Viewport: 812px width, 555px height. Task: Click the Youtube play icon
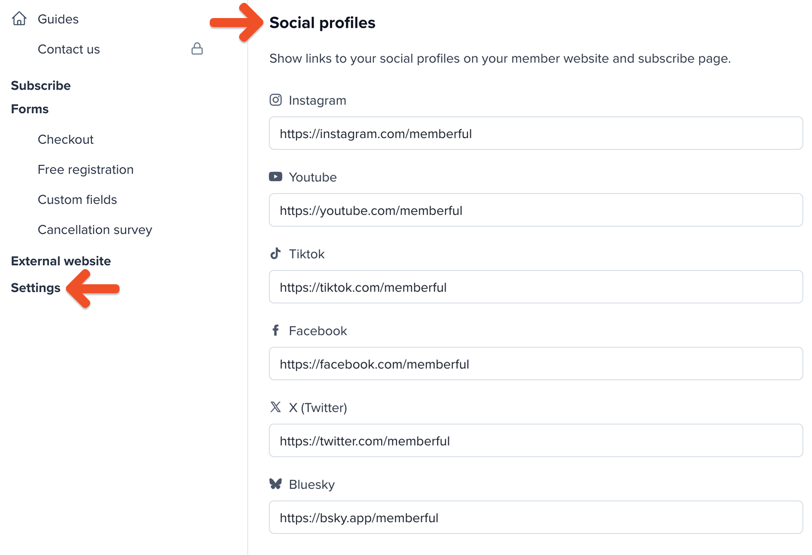[x=276, y=177]
